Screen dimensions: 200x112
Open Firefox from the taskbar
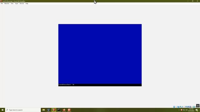pyautogui.click(x=64, y=110)
